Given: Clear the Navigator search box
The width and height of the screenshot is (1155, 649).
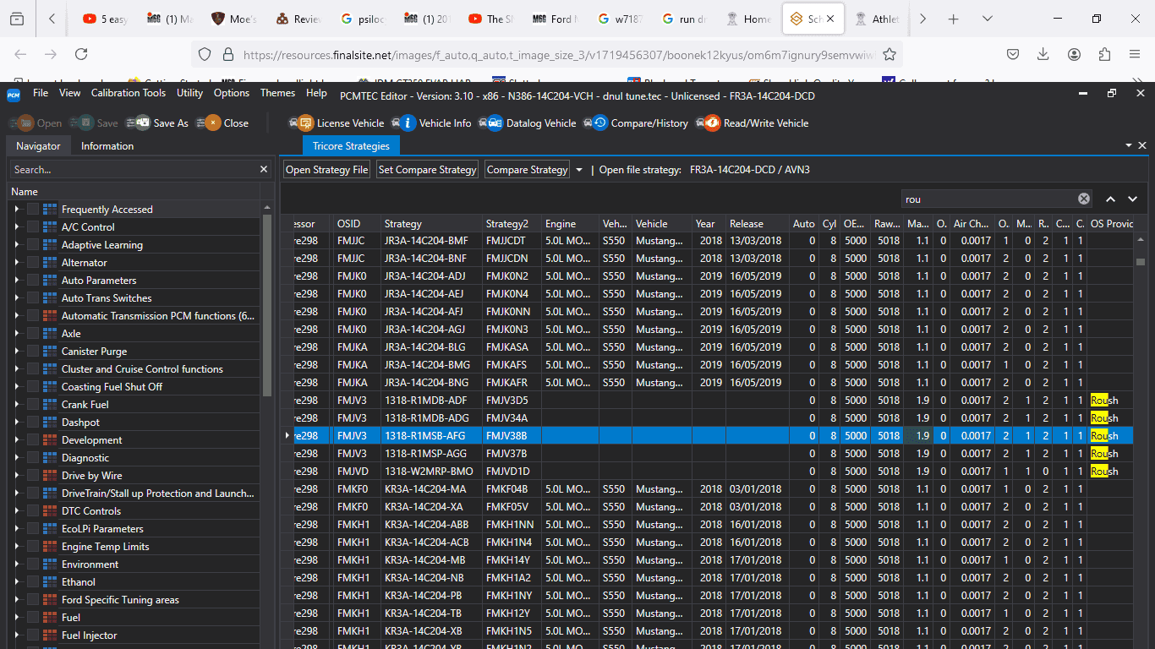Looking at the screenshot, I should point(264,170).
